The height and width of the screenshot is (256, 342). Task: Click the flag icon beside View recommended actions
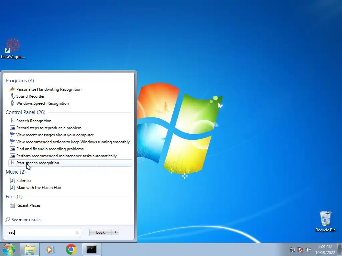[x=12, y=142]
